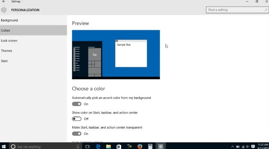The width and height of the screenshot is (269, 149).
Task: Open the Lock screen category
Action: click(x=34, y=41)
